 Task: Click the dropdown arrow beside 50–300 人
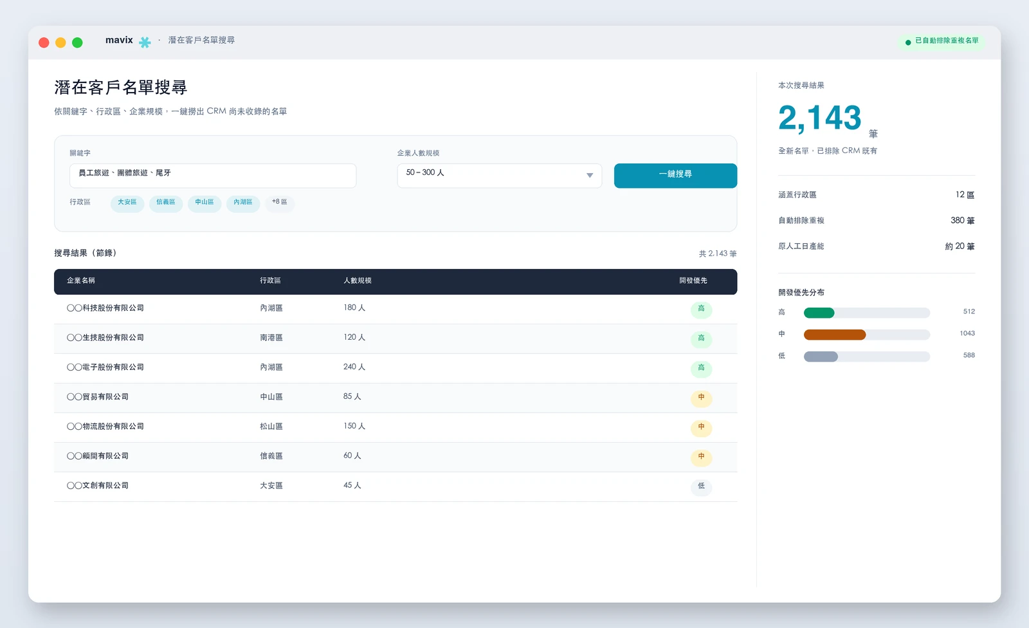(590, 176)
